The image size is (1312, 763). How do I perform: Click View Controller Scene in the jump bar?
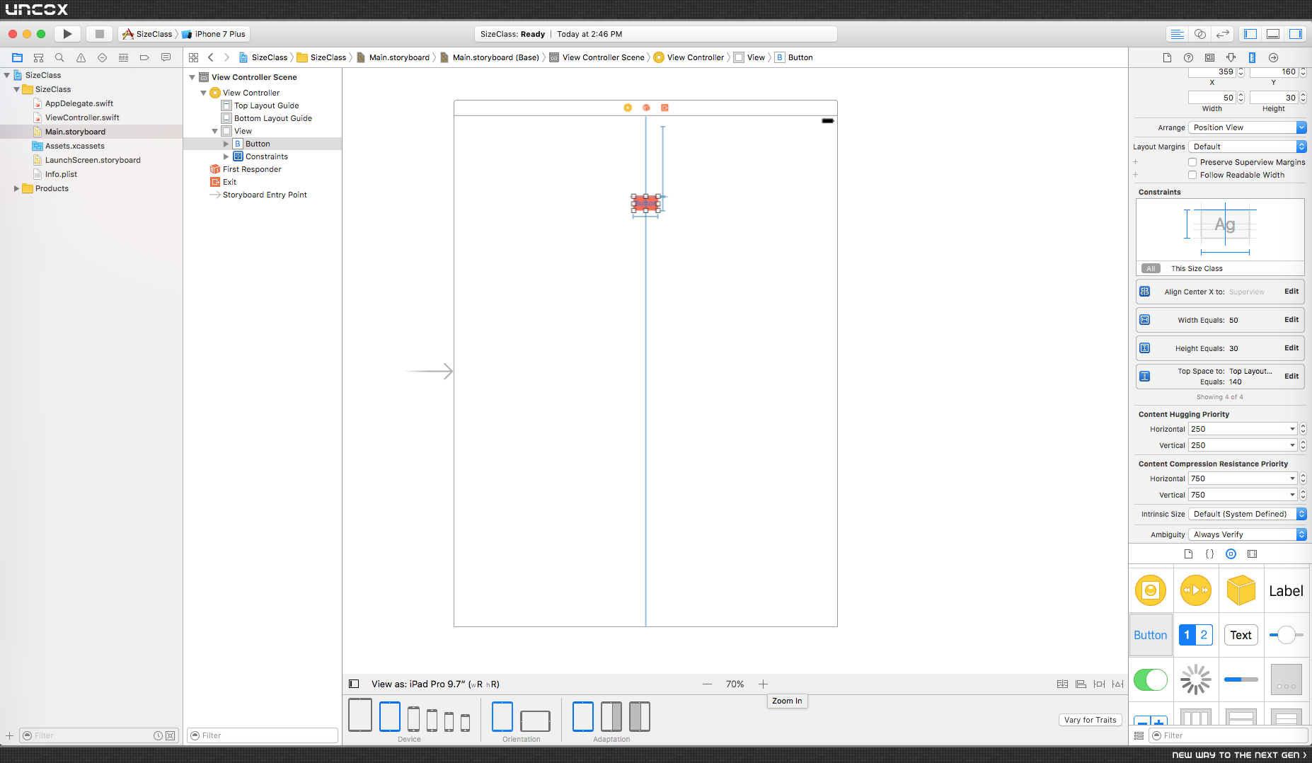click(597, 57)
